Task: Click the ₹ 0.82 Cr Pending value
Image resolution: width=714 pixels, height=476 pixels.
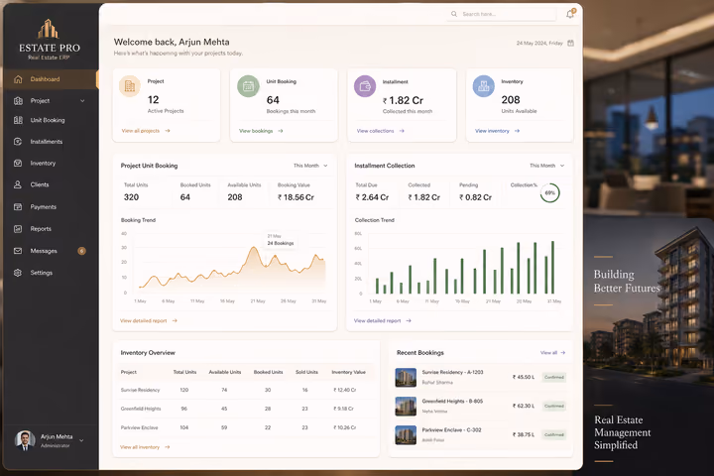Action: pos(475,197)
